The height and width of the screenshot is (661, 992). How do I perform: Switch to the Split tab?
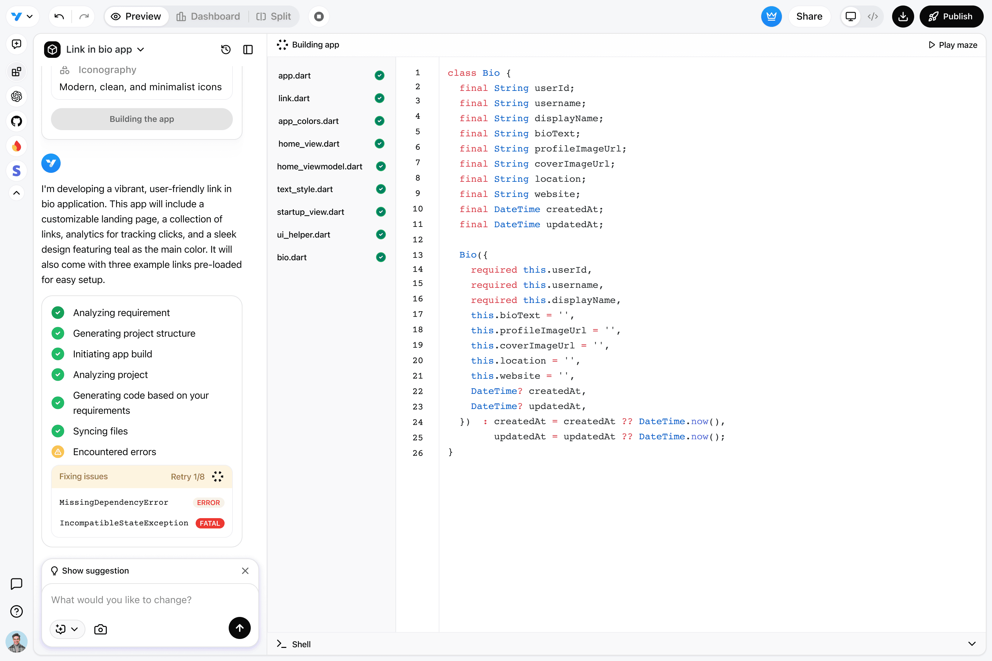(x=274, y=17)
